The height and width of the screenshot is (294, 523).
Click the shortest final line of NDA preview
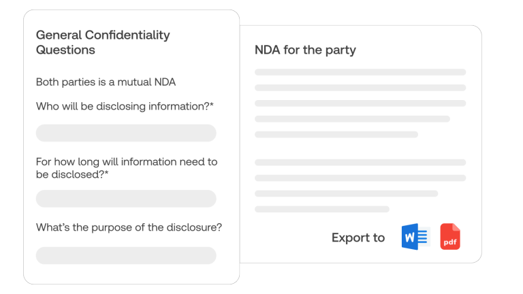(322, 209)
